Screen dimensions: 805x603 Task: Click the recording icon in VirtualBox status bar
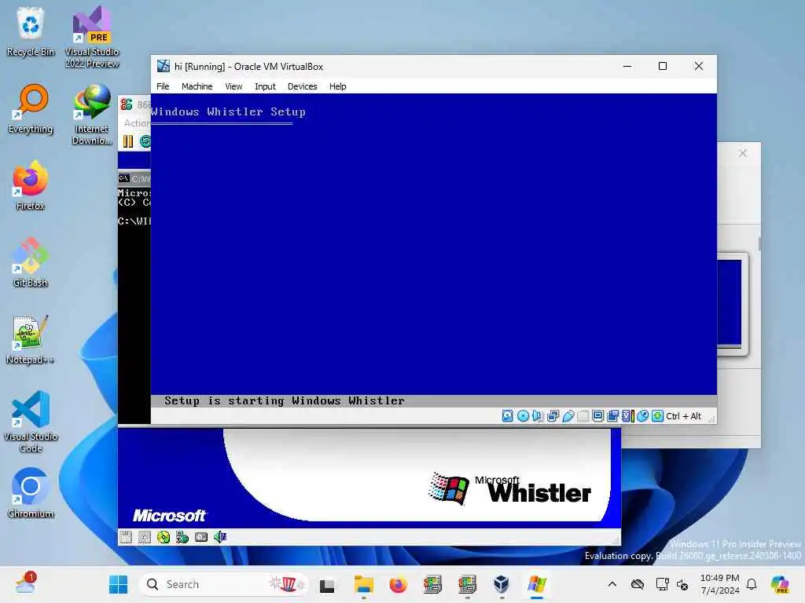[x=612, y=416]
